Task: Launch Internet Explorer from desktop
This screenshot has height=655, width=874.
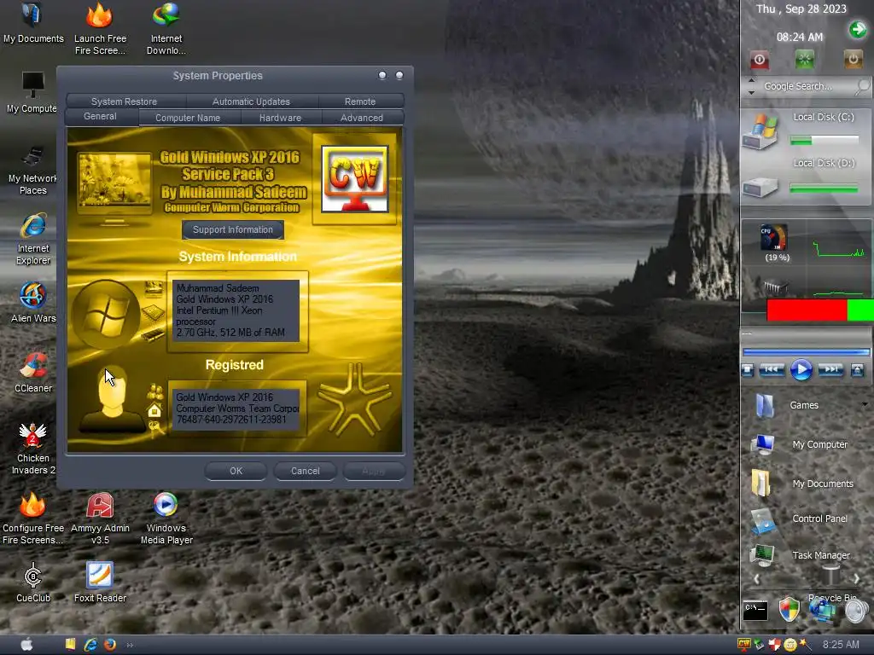Action: 33,240
